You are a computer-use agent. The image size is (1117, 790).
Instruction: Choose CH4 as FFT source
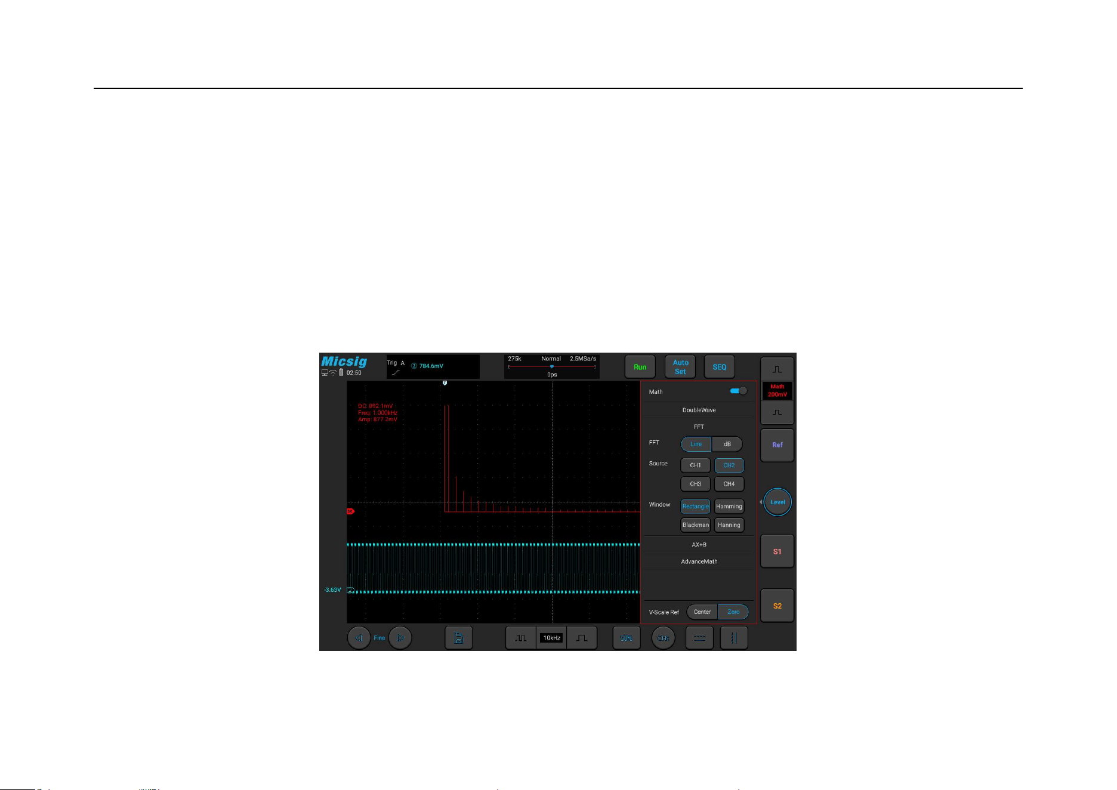[729, 484]
